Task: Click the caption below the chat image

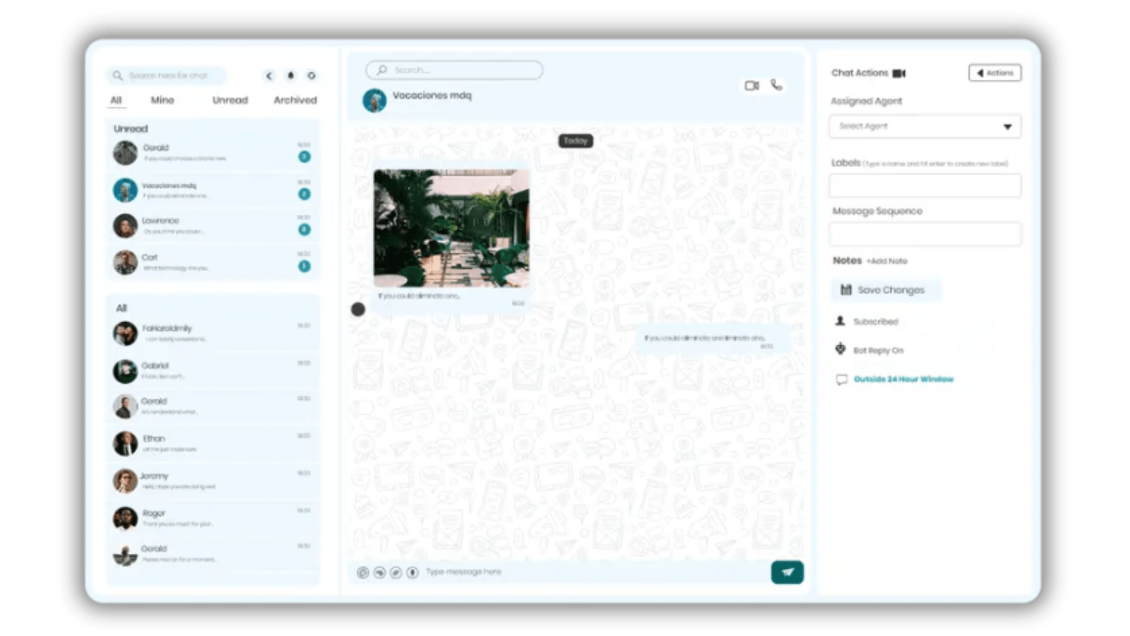Action: 420,296
